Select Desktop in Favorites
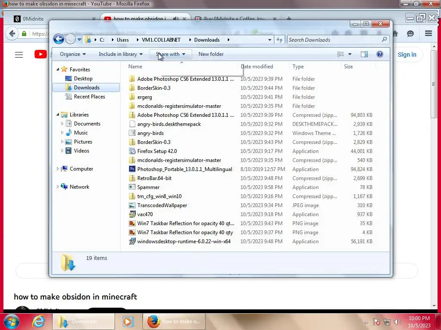This screenshot has height=330, width=441. (x=83, y=79)
